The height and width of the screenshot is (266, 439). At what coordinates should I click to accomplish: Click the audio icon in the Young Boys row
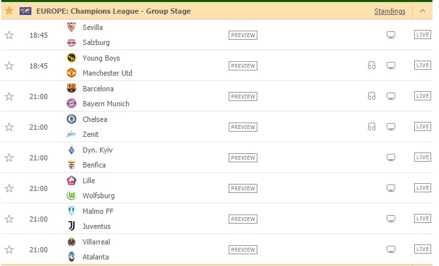(x=372, y=66)
